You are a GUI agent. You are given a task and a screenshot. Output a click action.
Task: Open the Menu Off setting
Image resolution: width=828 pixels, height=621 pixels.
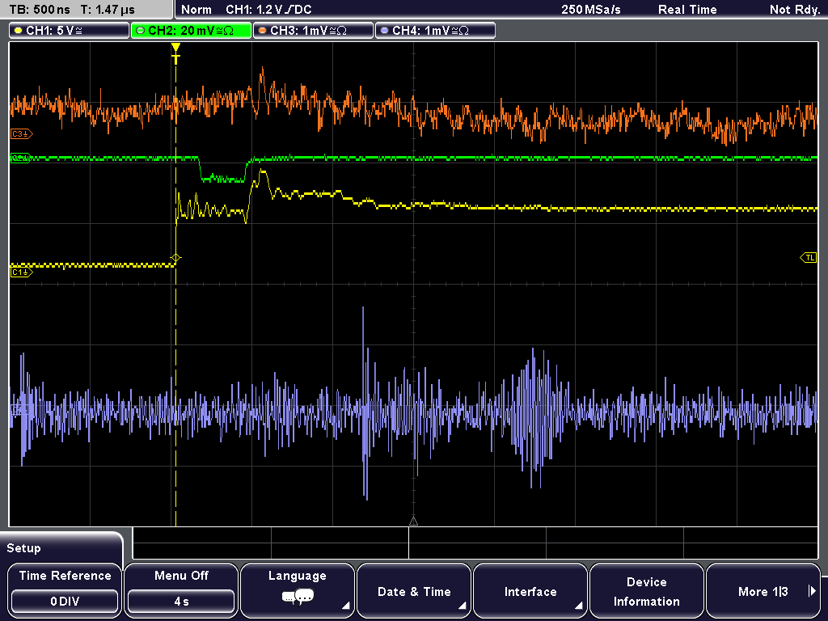[x=181, y=589]
